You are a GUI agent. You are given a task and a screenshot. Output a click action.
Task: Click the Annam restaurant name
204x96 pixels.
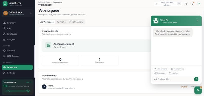(x=64, y=44)
